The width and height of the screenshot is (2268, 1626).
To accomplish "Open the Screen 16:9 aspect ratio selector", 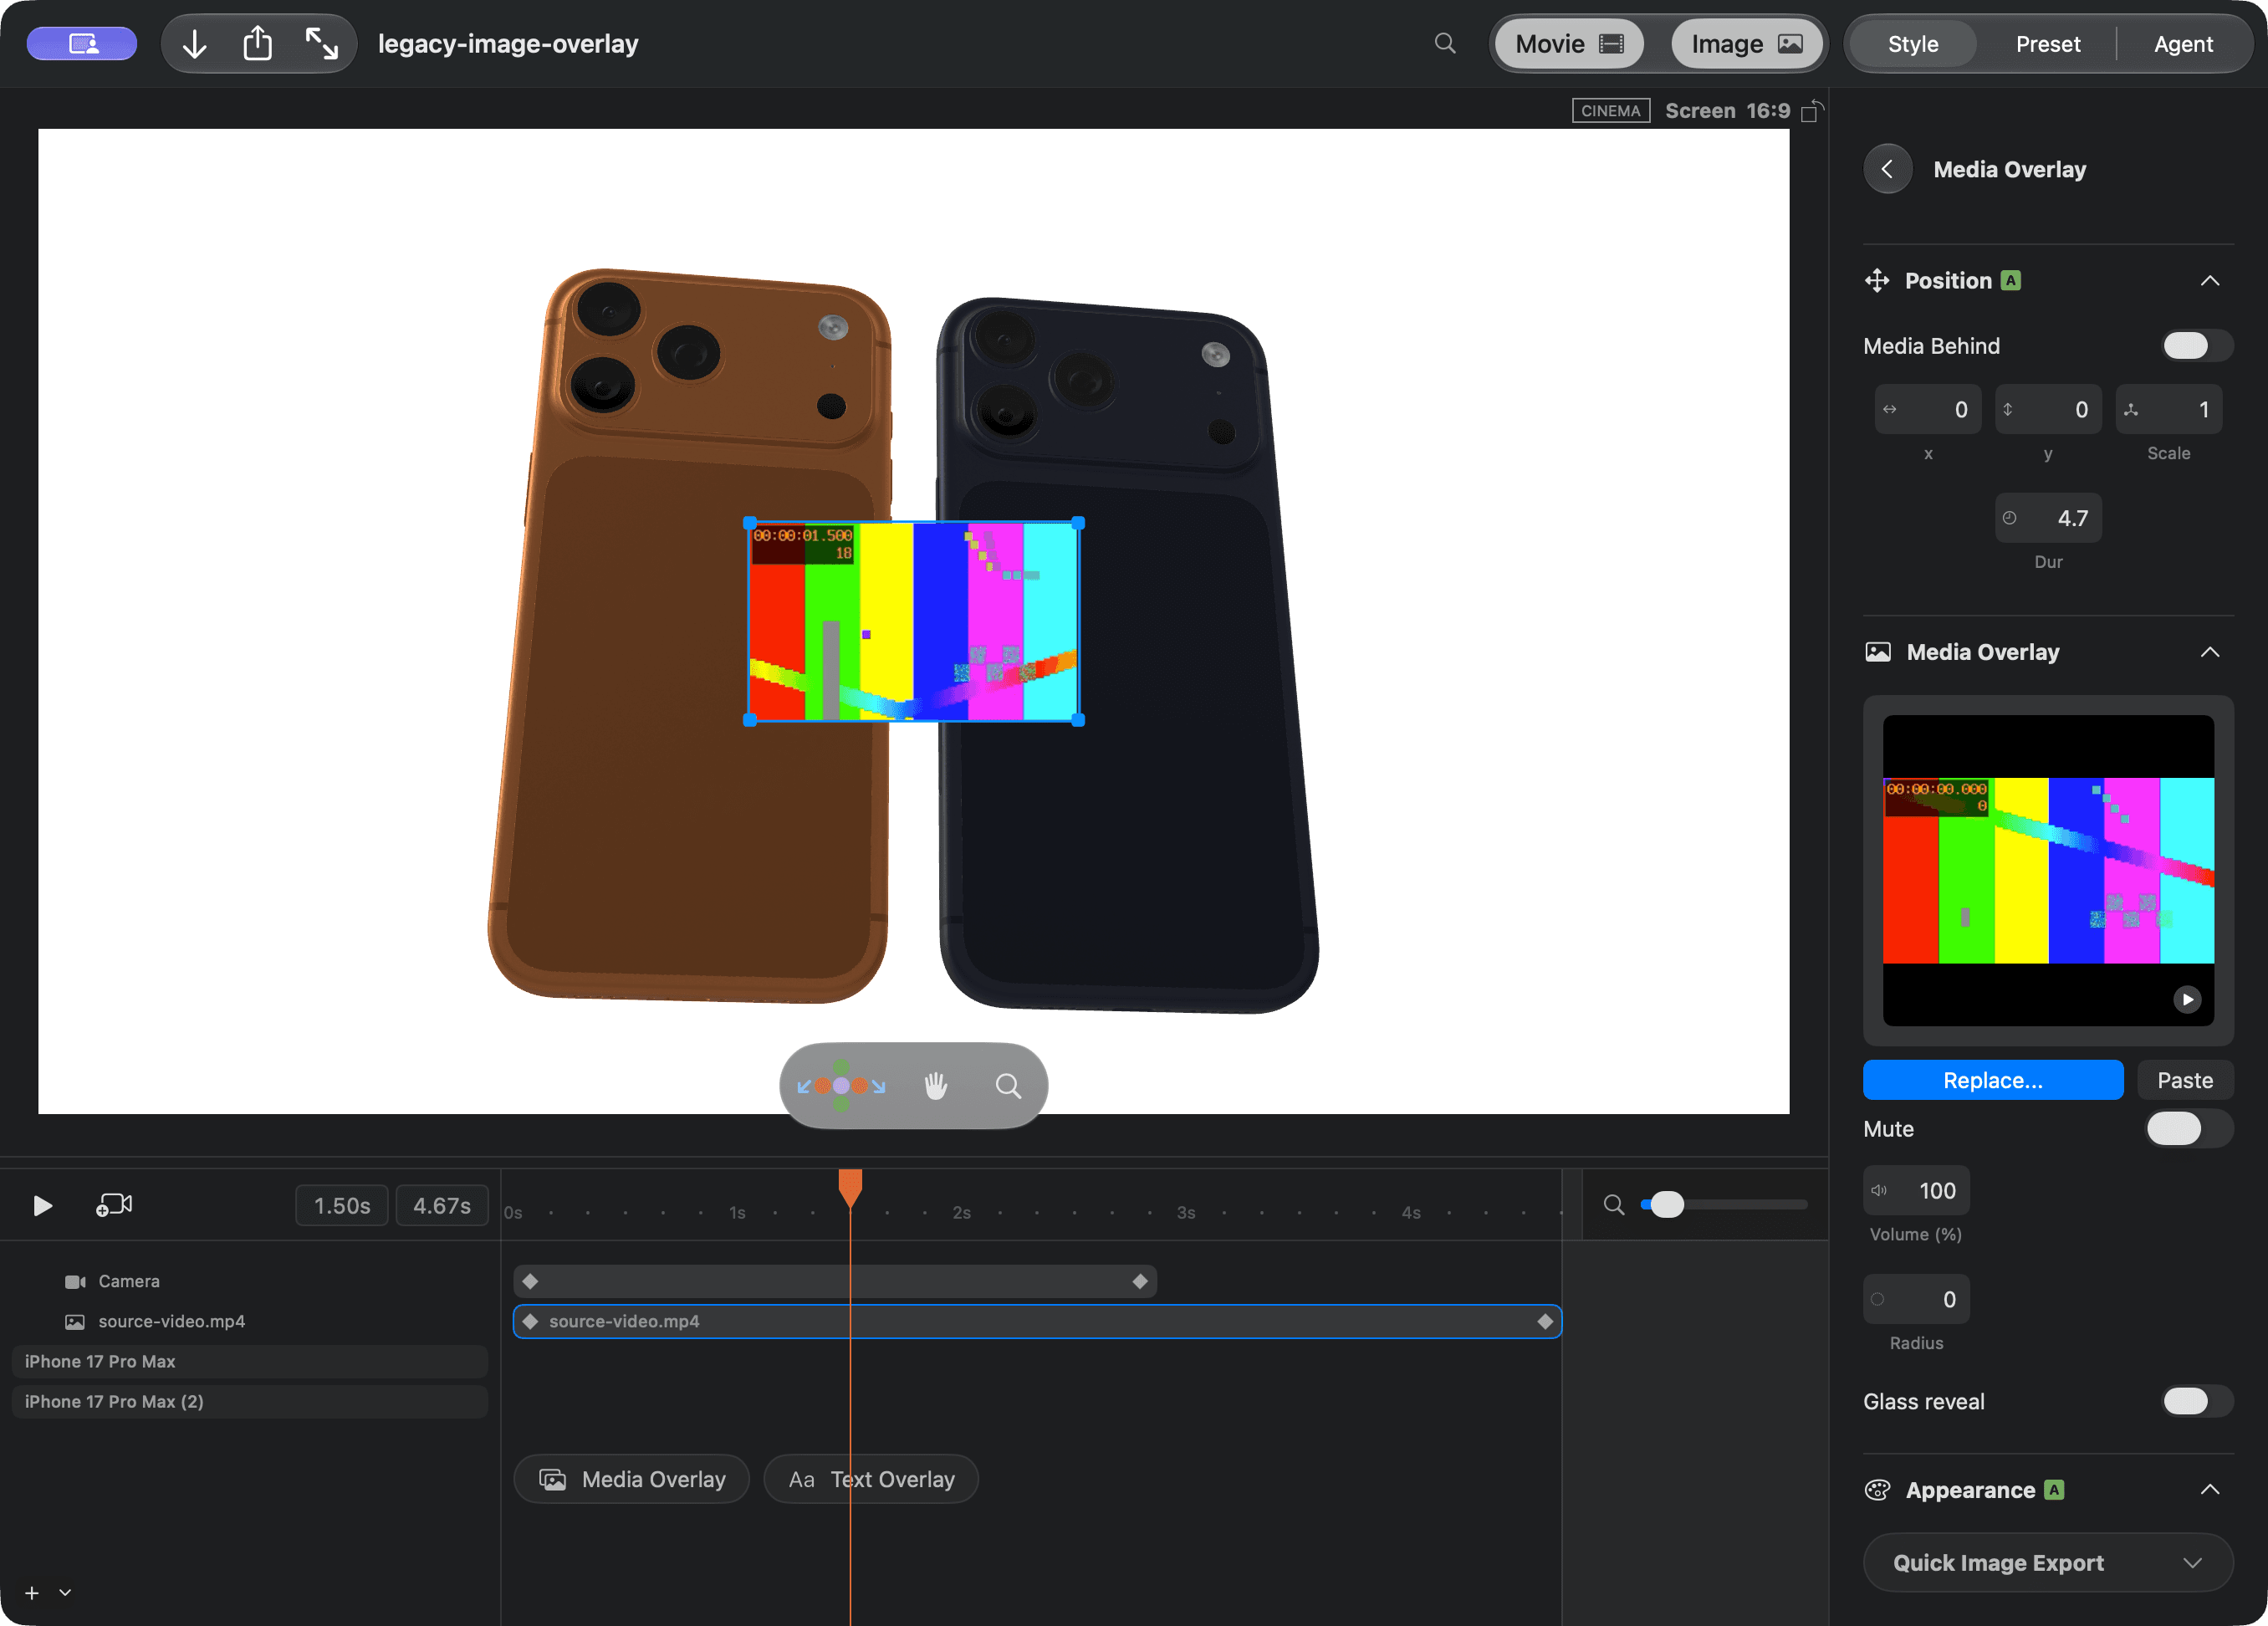I will click(x=1727, y=111).
